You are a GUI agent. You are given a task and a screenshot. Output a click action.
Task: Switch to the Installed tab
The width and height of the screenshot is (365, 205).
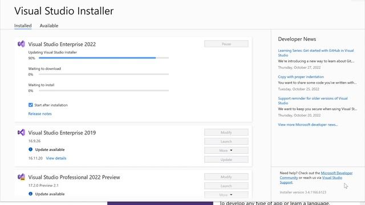click(23, 26)
